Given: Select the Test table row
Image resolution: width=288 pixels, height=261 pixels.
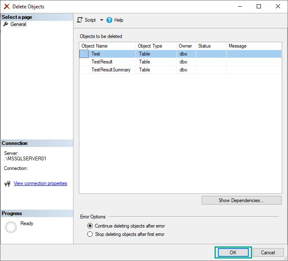Looking at the screenshot, I should [x=180, y=54].
